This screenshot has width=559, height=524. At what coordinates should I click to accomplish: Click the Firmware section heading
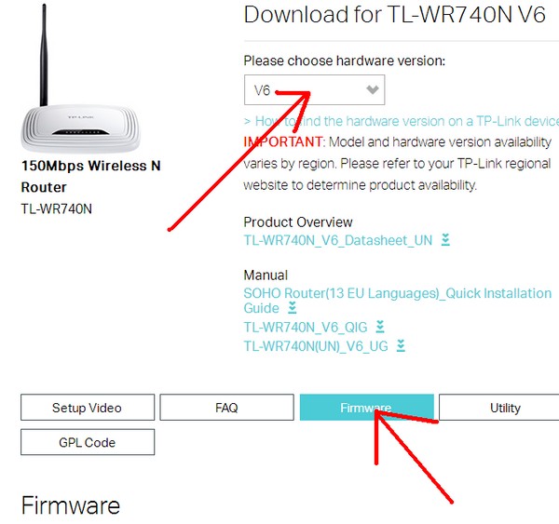click(71, 505)
